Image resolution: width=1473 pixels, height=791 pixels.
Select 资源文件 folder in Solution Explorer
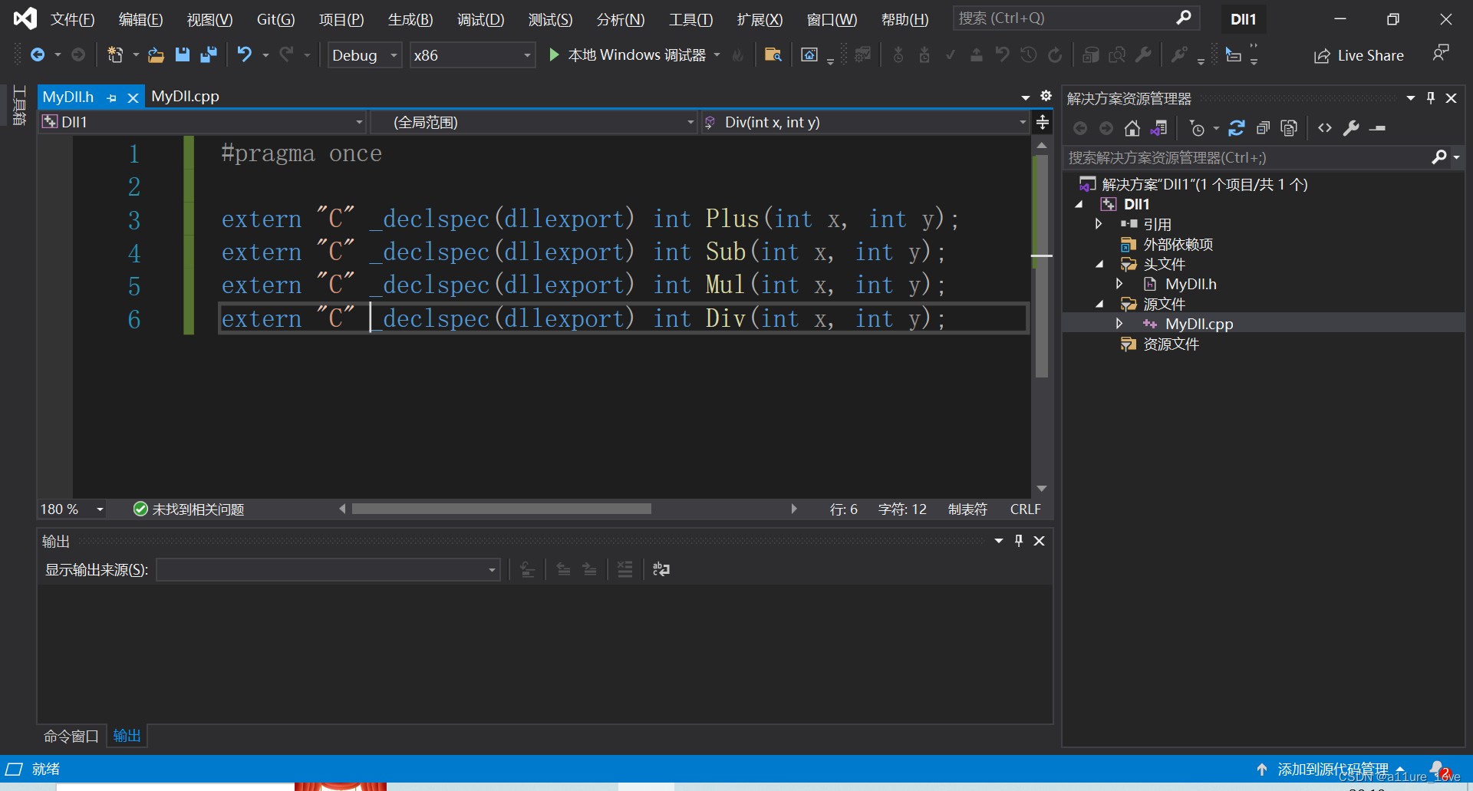(1171, 344)
